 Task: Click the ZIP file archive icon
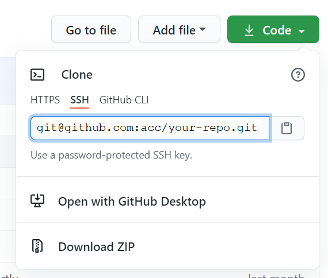37,246
